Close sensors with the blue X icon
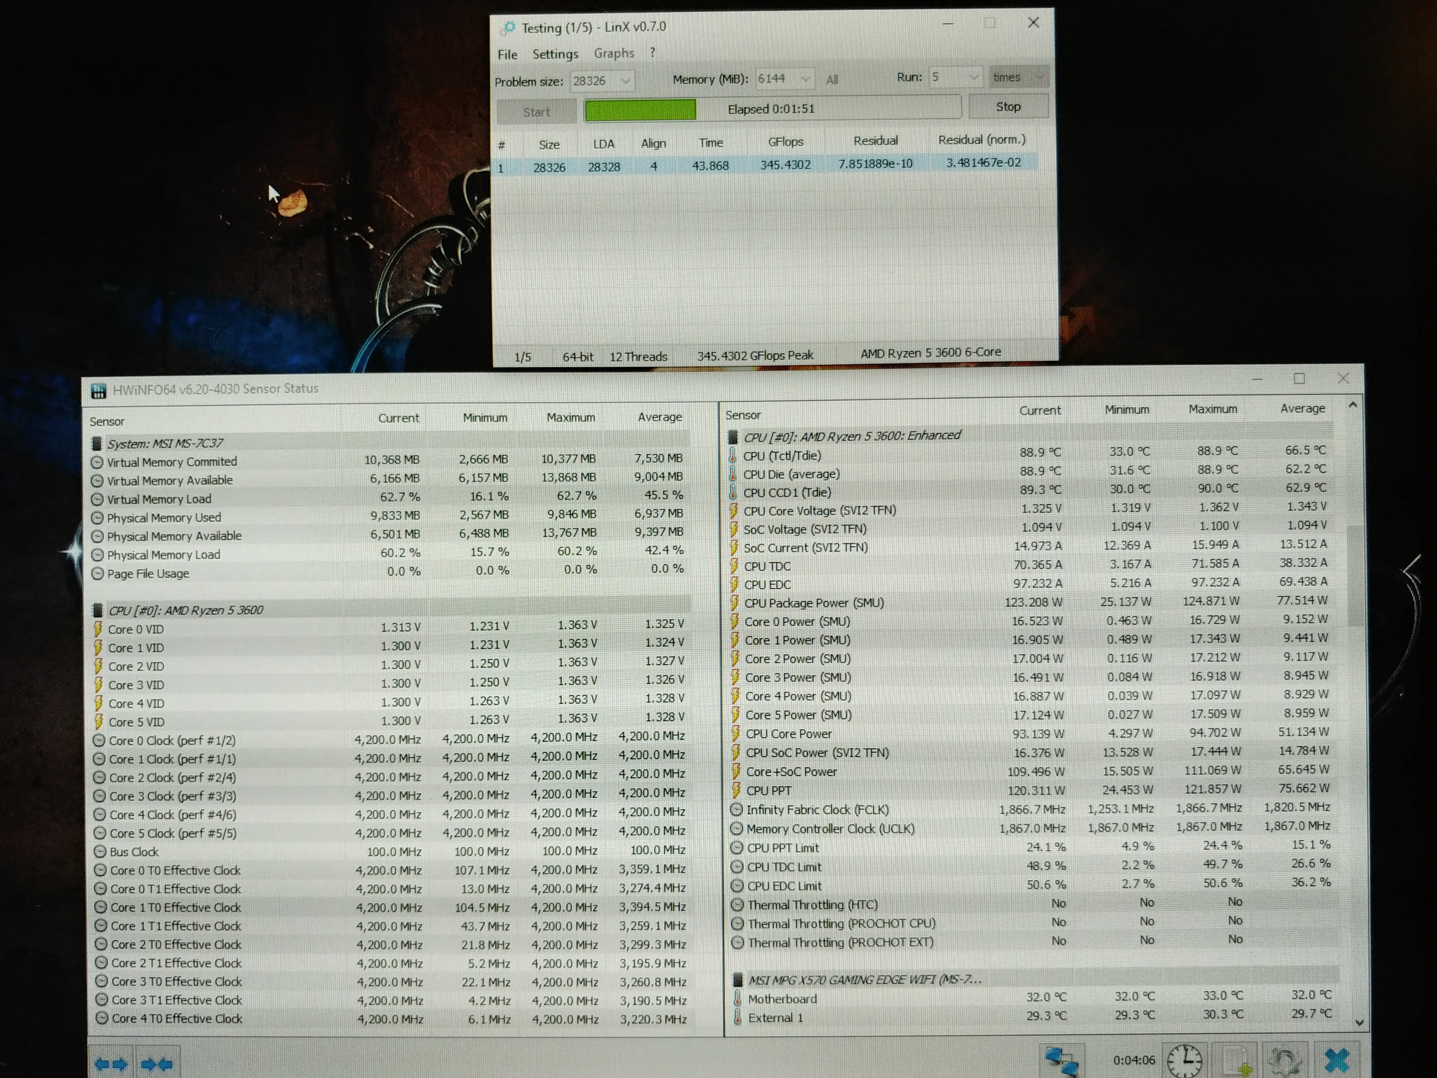Screen dimensions: 1437x1078 1337,1060
